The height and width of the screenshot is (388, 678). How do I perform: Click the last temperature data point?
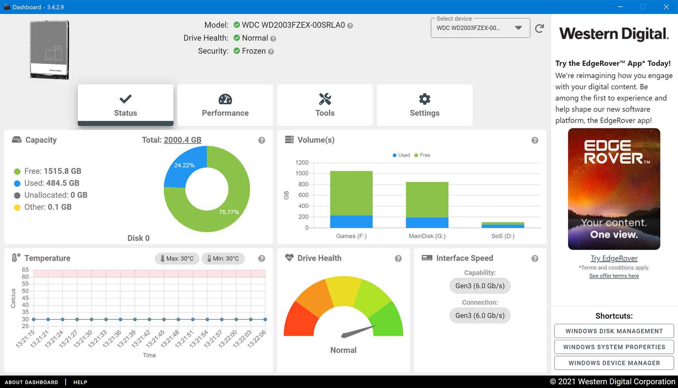pyautogui.click(x=265, y=319)
